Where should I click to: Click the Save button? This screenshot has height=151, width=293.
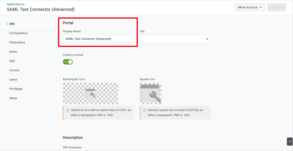pos(276,7)
